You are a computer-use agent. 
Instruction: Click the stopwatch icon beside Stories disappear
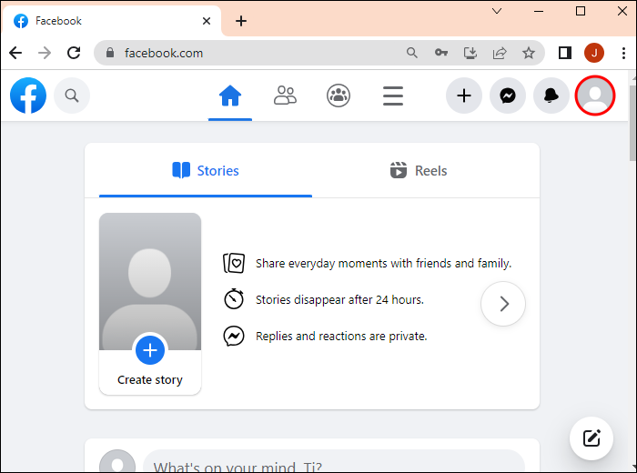click(x=234, y=299)
